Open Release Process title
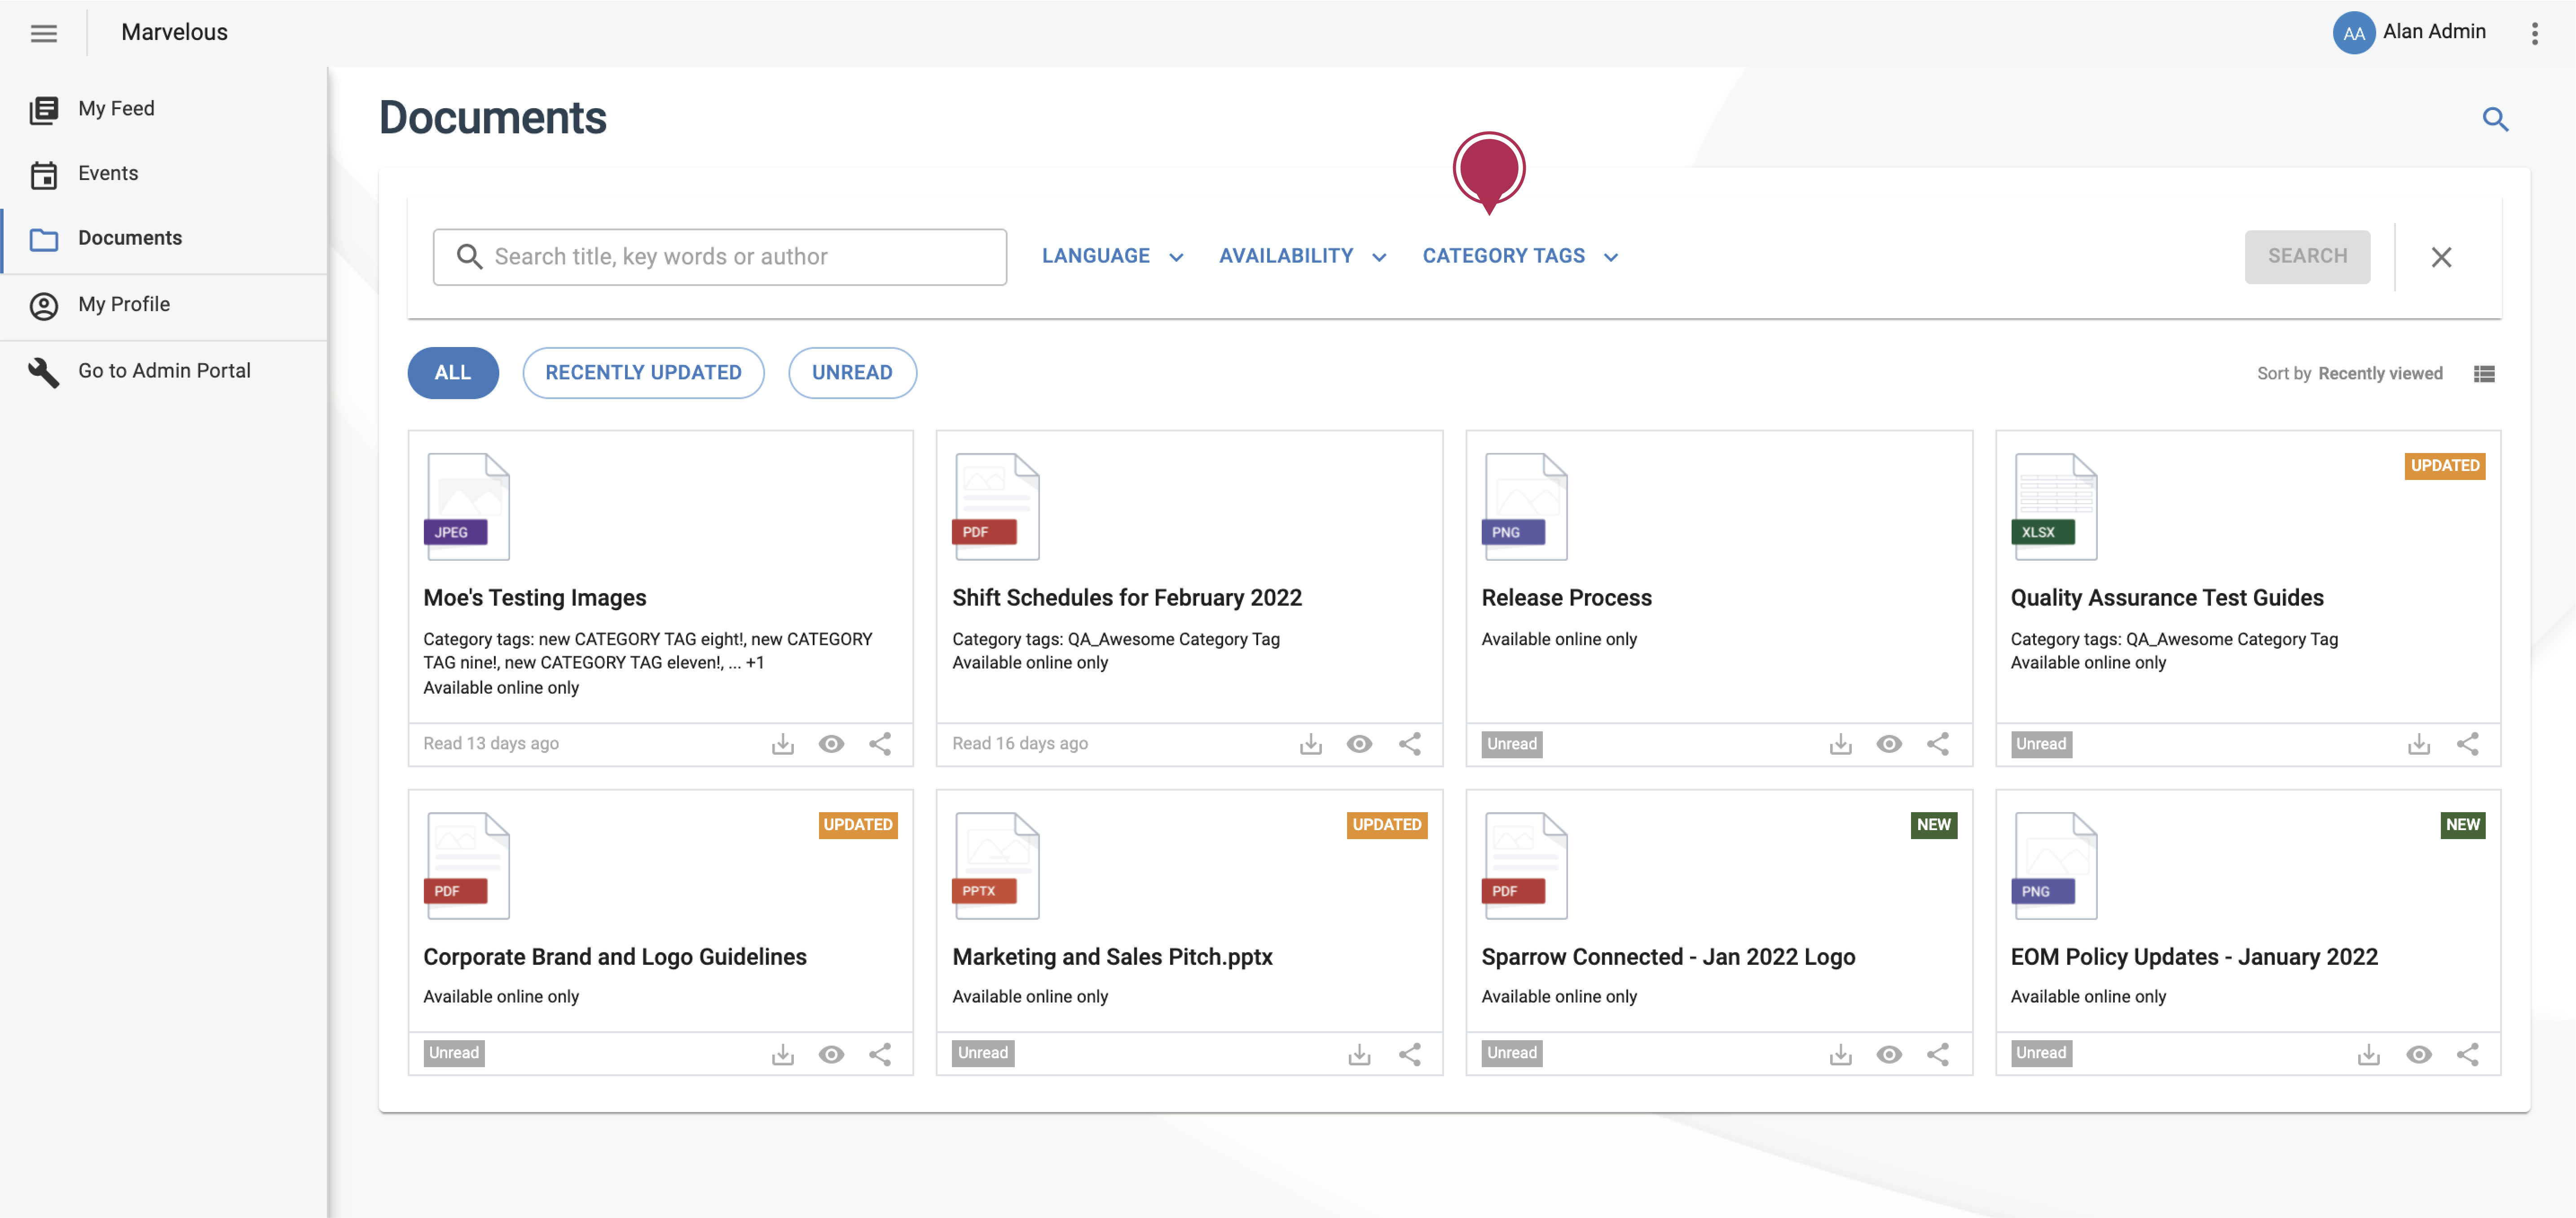 1566,598
